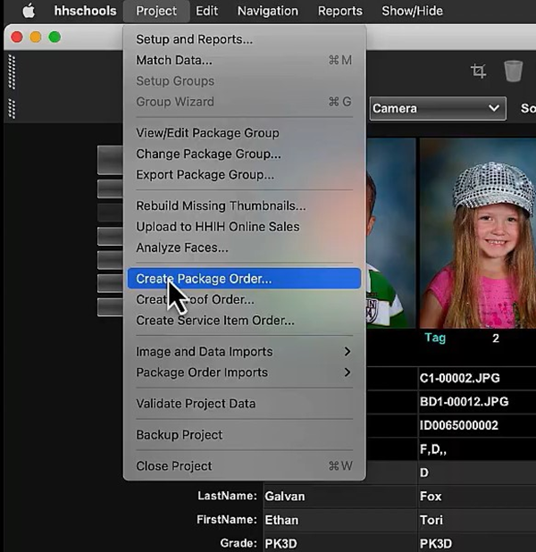Image resolution: width=536 pixels, height=552 pixels.
Task: Click the F,D,, value cell
Action: tap(478, 449)
